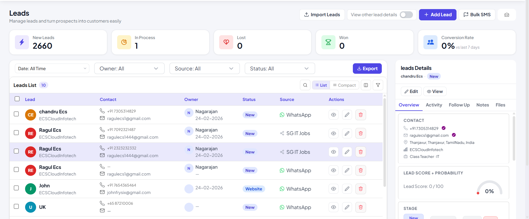Screen dimensions: 529x219
Task: Expand the Date: All Time dropdown
Action: click(52, 69)
